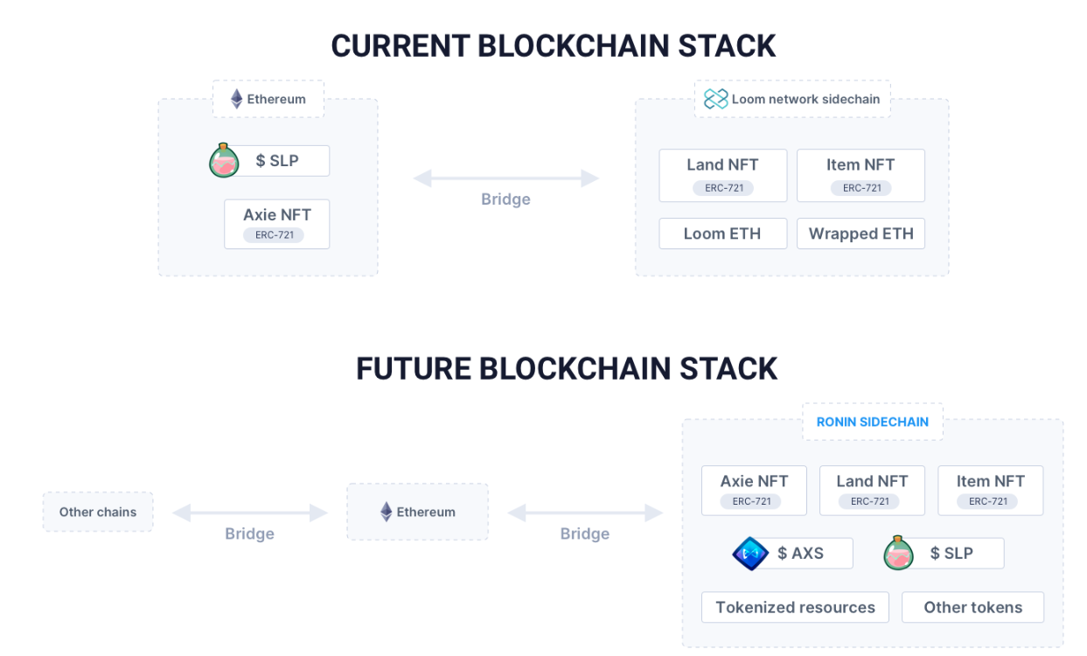Select the RONIN SIDECHAIN label

pos(873,422)
